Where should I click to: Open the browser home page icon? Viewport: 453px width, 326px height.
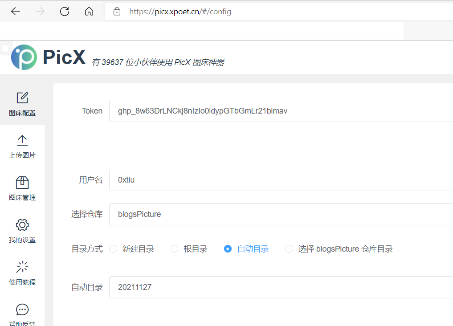tap(89, 12)
